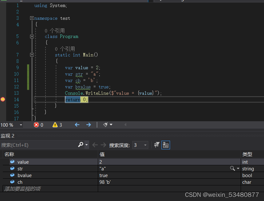264x201 pixels.
Task: Click the 类型 column header
Action: [x=252, y=154]
